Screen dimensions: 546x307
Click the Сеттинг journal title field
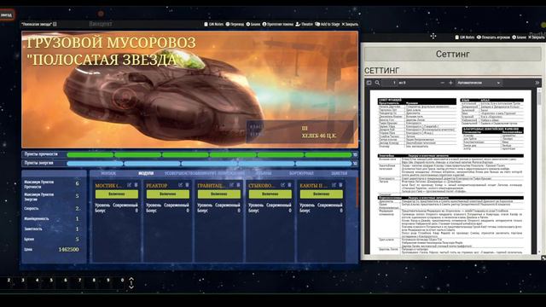tap(453, 55)
